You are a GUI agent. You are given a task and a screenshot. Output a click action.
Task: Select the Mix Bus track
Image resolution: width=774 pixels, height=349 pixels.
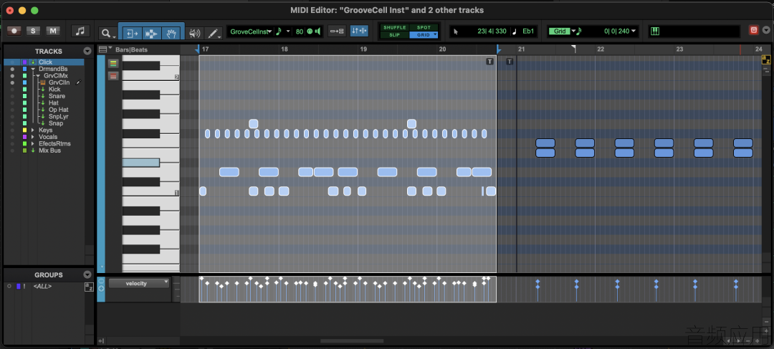[x=49, y=150]
